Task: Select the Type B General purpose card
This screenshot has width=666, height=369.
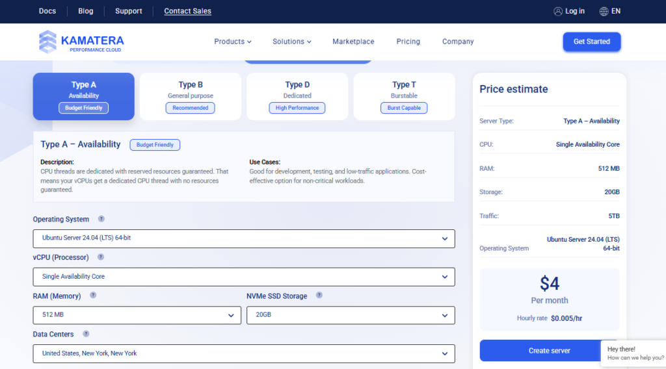Action: click(191, 96)
